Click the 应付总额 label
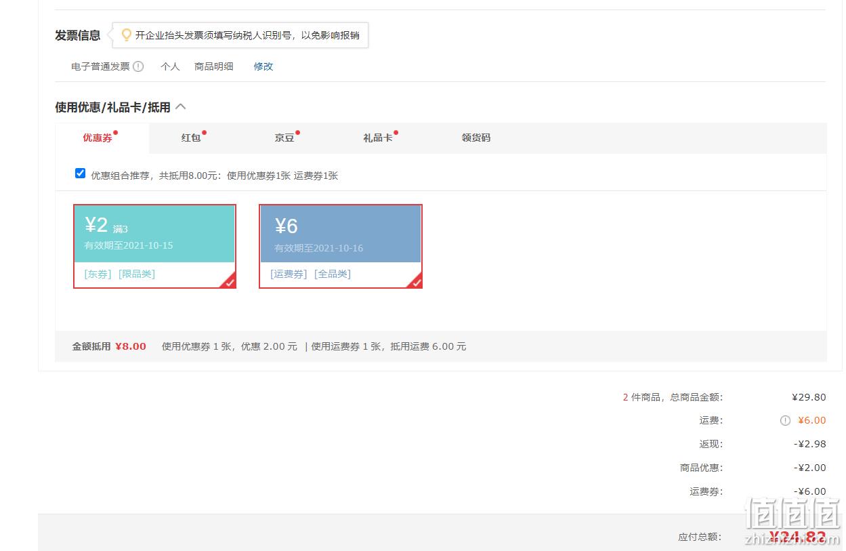 point(700,537)
